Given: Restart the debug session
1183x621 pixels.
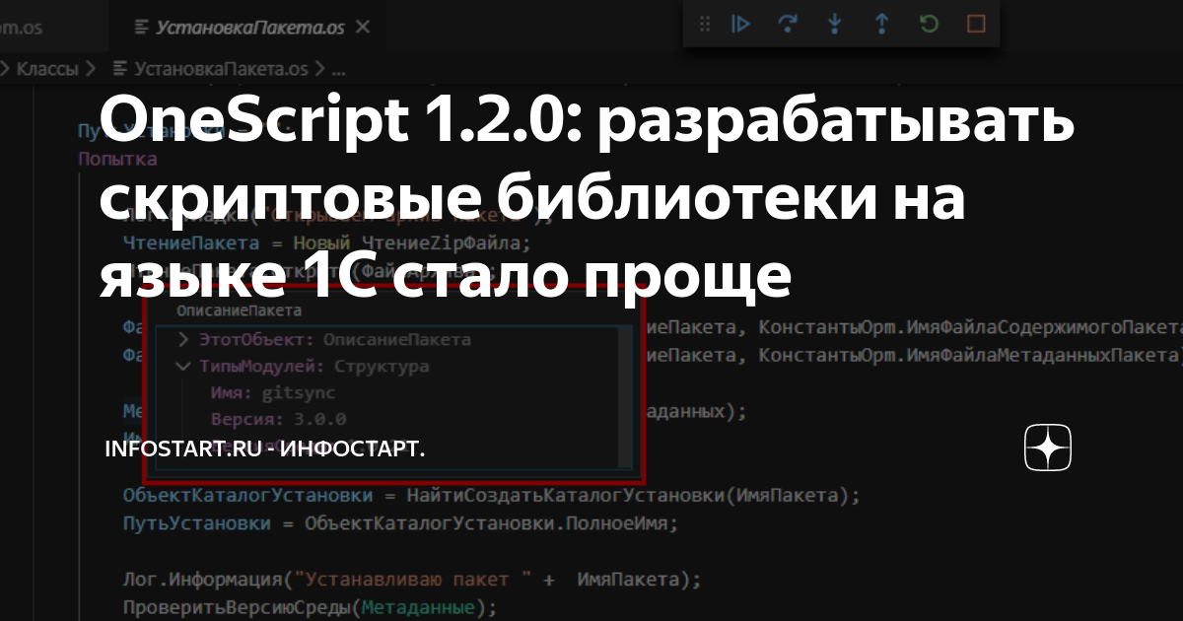Looking at the screenshot, I should click(x=928, y=24).
